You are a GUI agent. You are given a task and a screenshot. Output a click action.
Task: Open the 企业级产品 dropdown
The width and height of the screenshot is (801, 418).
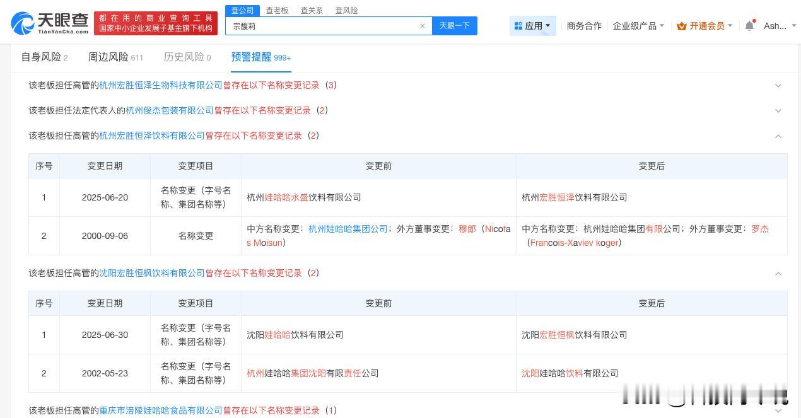click(x=638, y=26)
